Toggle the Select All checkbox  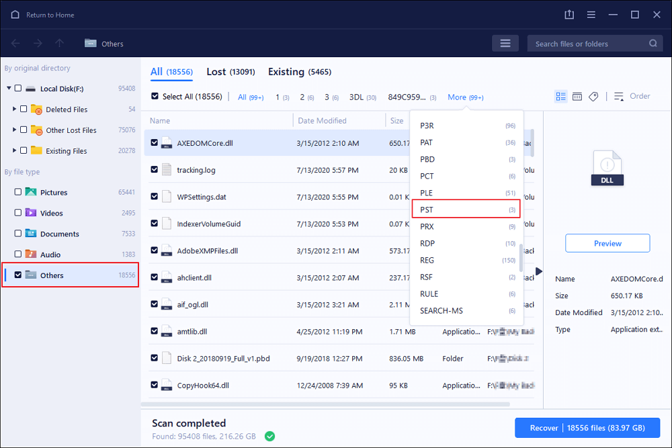155,97
